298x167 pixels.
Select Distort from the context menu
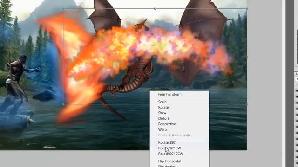tap(163, 119)
